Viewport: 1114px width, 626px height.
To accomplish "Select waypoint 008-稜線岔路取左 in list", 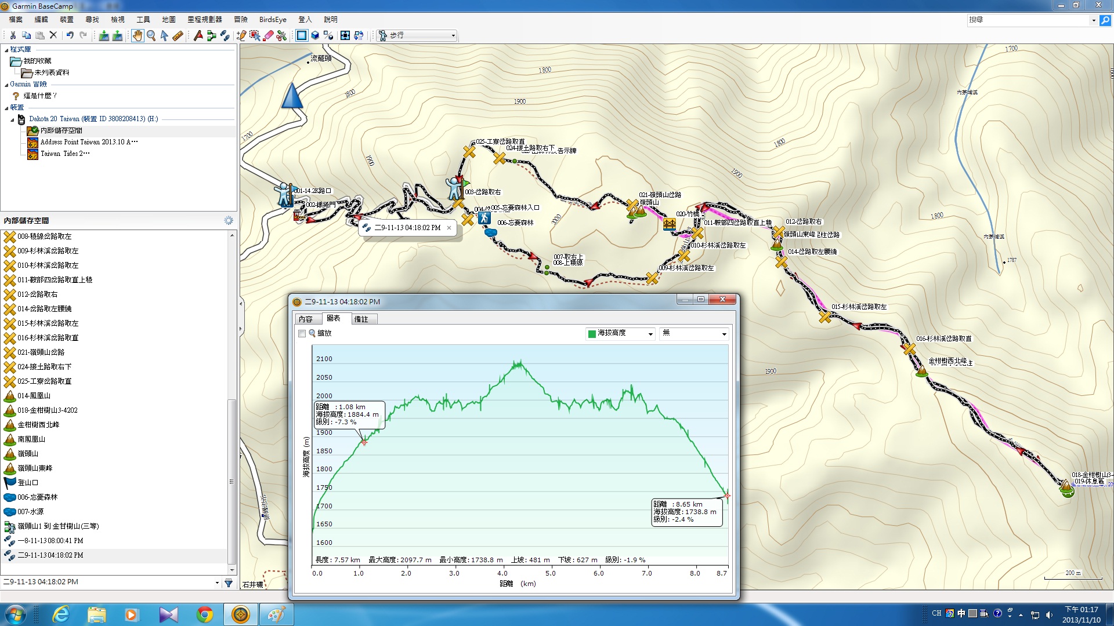I will pos(45,236).
